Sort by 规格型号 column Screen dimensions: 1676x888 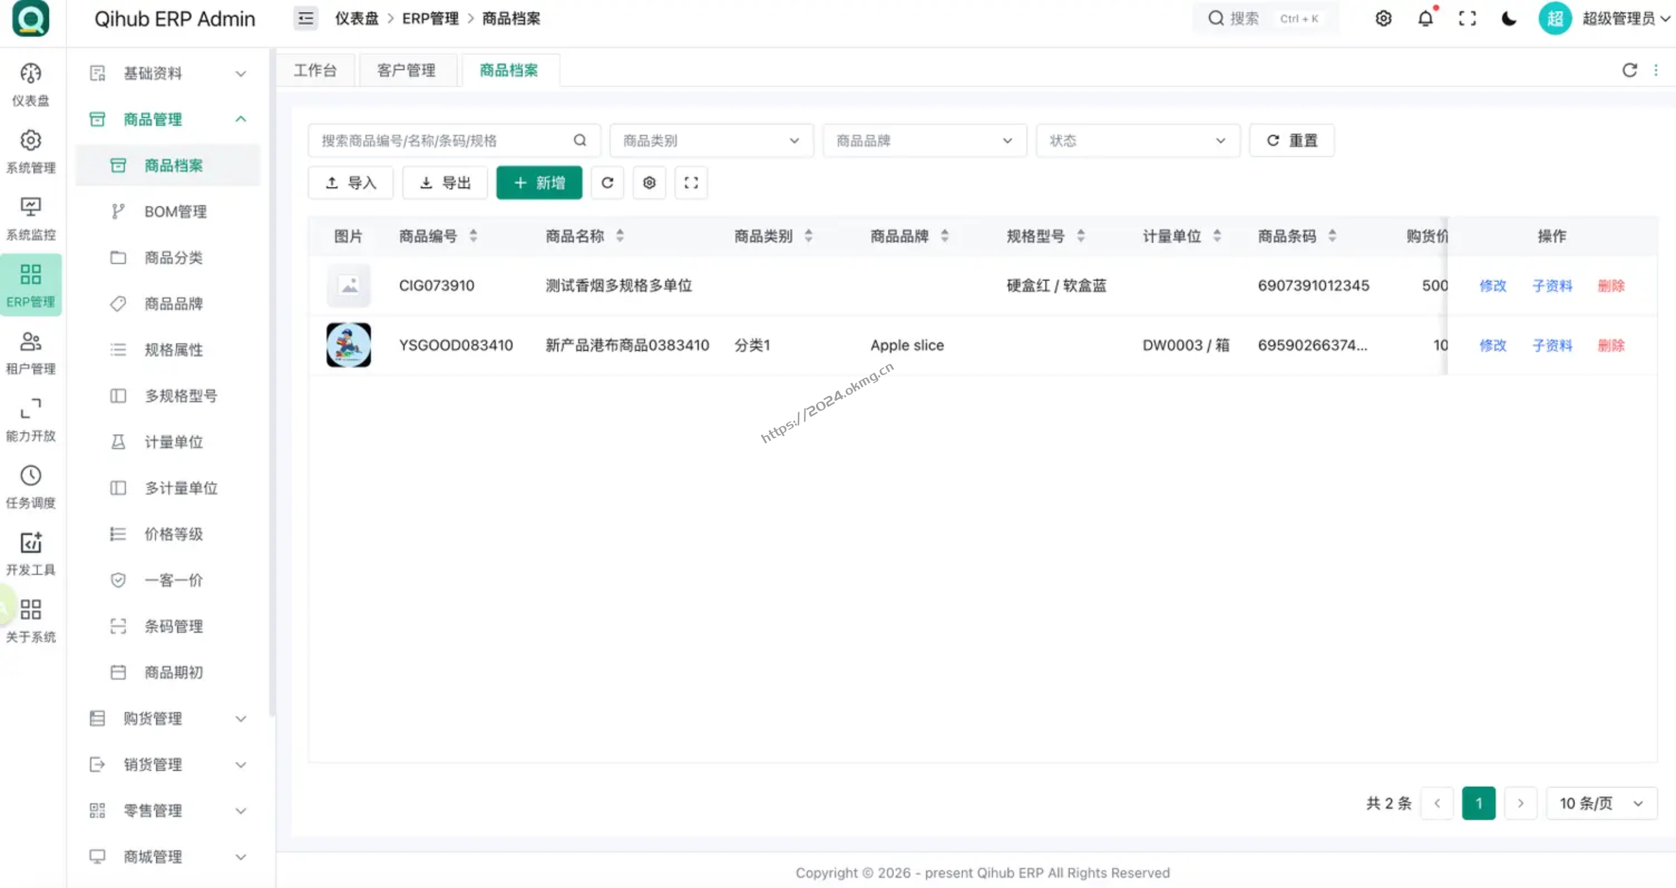[1080, 236]
